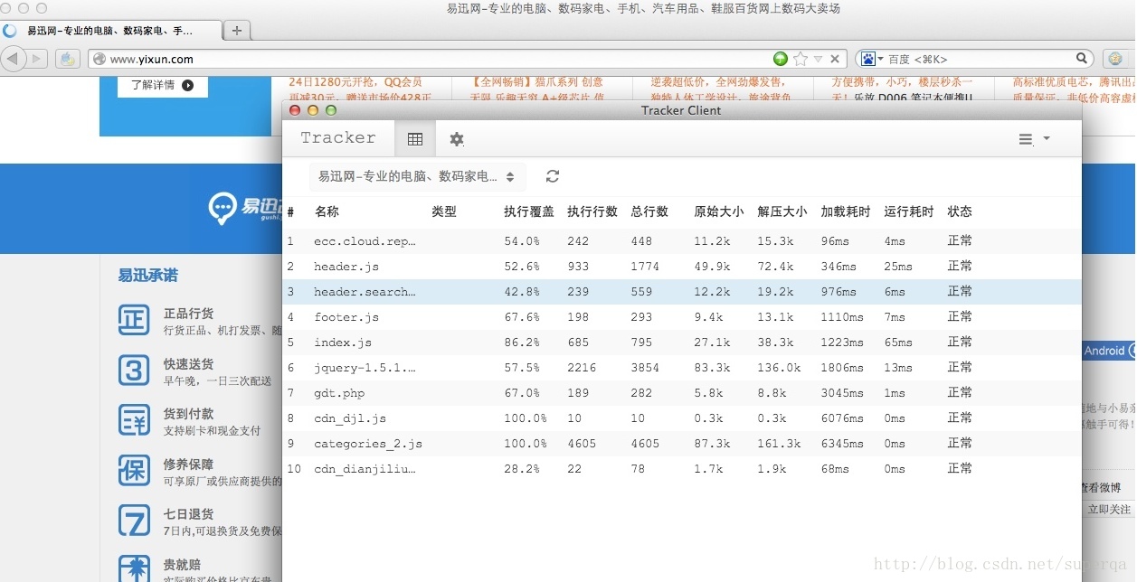
Task: Open the 24日1280元开抢 promo link
Action: [355, 82]
